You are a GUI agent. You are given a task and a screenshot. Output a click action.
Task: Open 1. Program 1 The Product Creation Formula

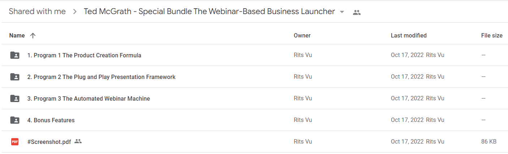tap(84, 55)
